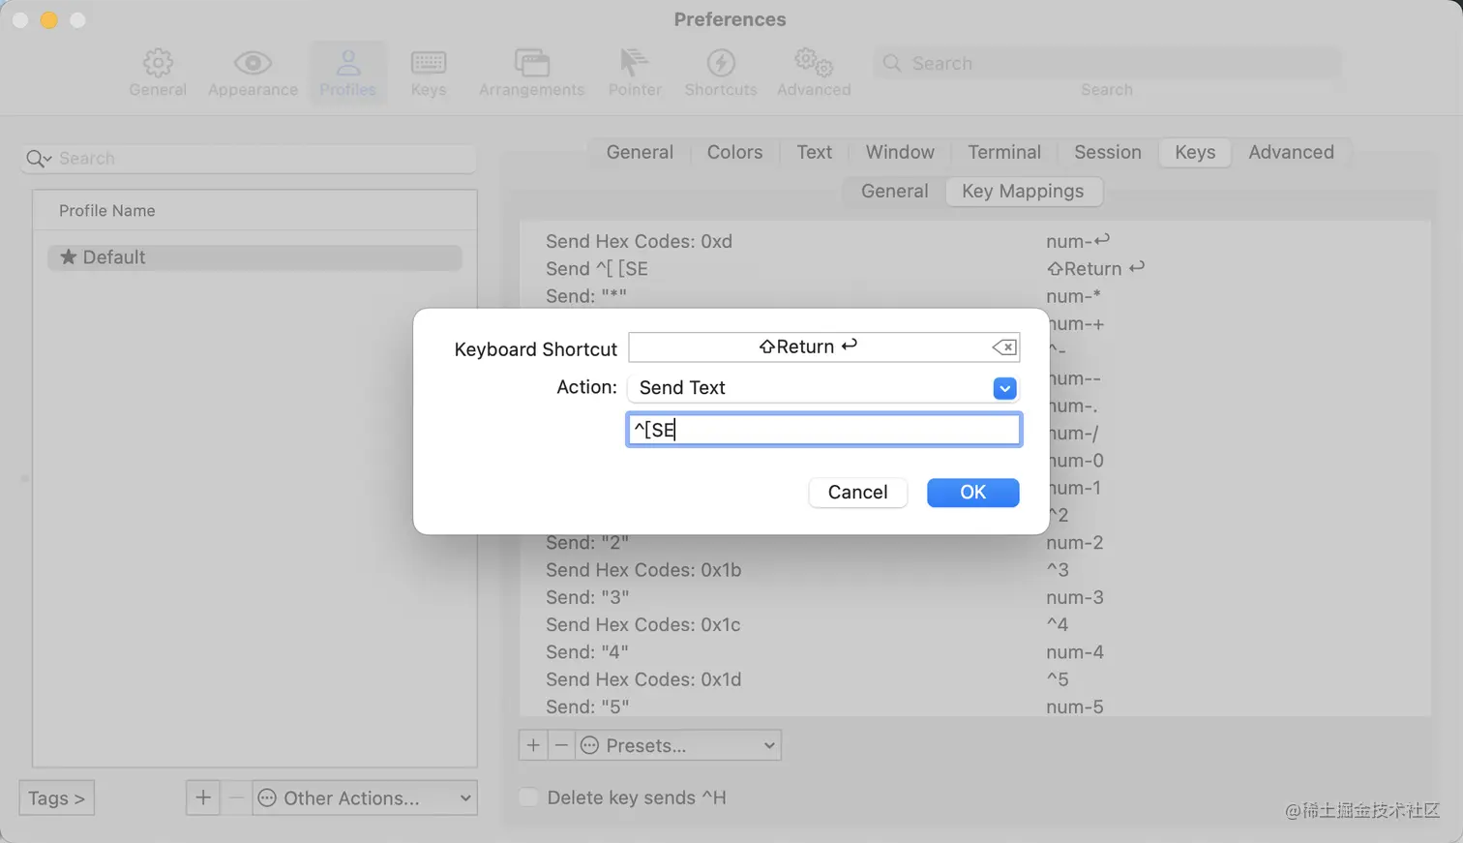
Task: Add a new profile
Action: (x=203, y=798)
